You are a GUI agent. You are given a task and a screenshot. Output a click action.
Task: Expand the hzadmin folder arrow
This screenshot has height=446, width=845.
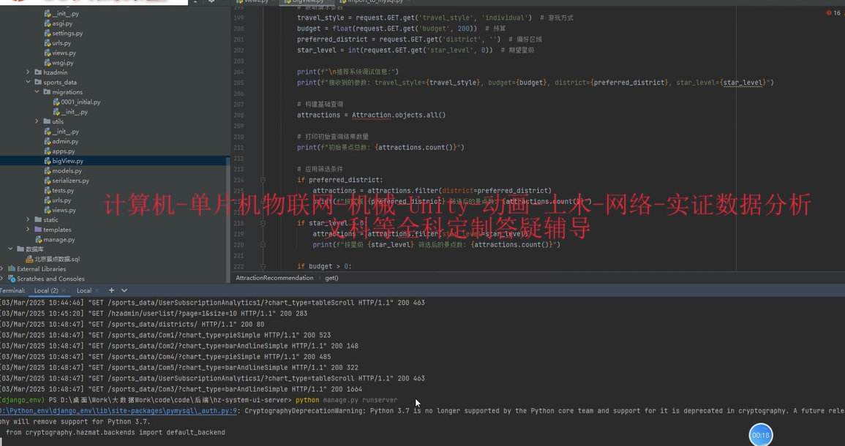[x=28, y=72]
